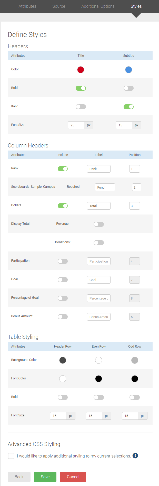Turn off the Rank column Include toggle
Screen dimensions: 159x486
coord(63,169)
